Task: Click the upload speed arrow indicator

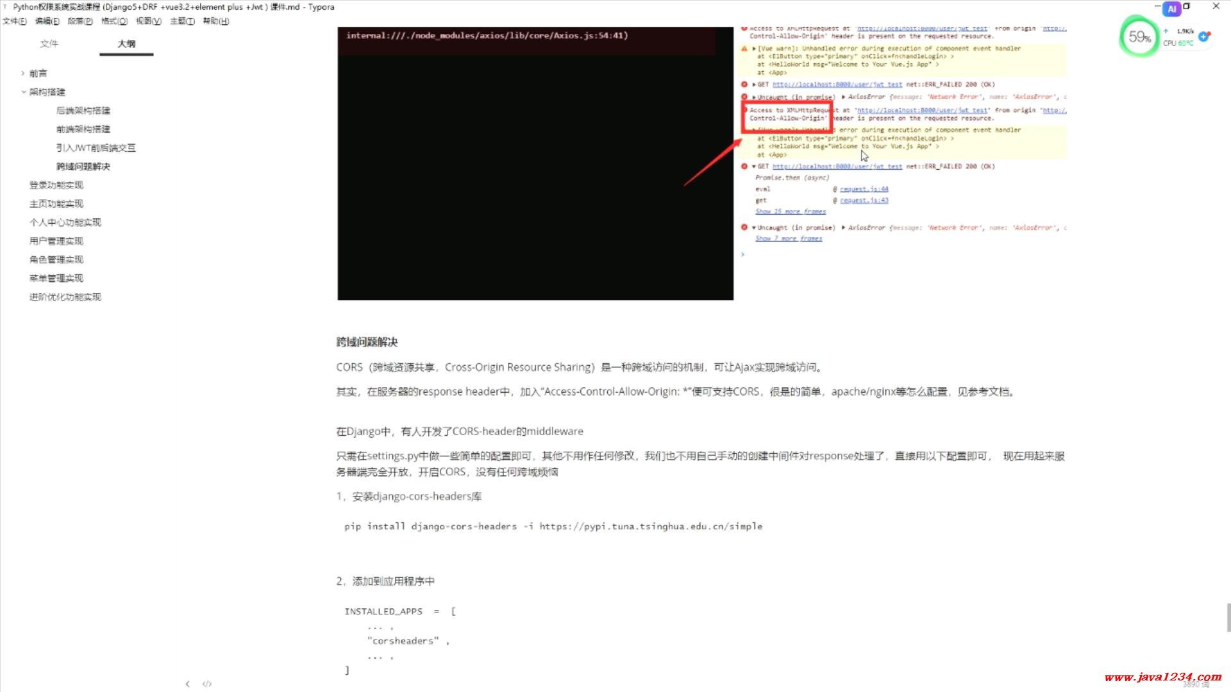Action: coord(1166,31)
